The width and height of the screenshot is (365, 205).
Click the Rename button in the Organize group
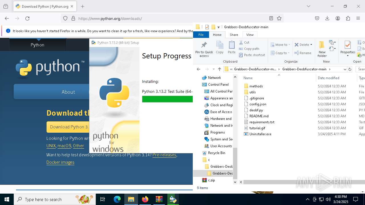[303, 53]
